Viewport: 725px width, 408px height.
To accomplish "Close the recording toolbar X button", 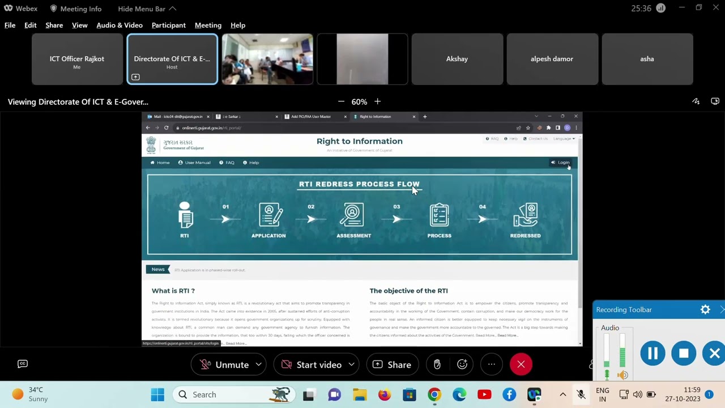I will 714,353.
